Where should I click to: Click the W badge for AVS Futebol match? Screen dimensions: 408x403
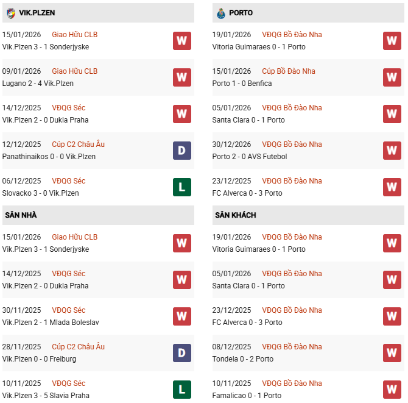[x=392, y=151]
